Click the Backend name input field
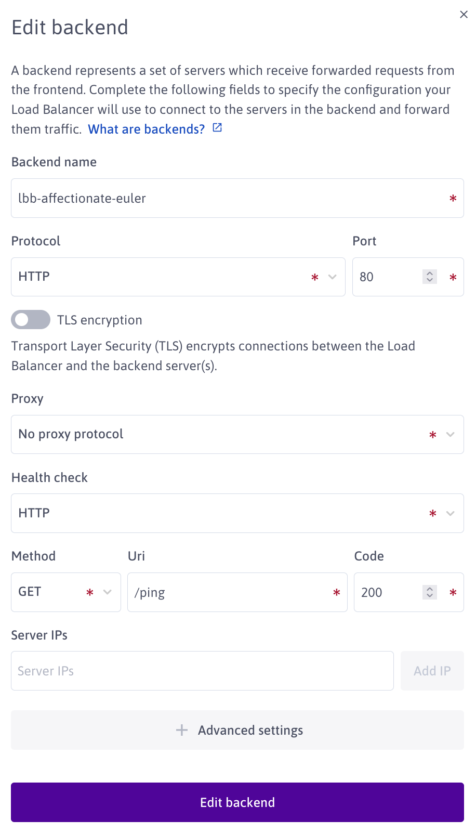 pyautogui.click(x=229, y=198)
